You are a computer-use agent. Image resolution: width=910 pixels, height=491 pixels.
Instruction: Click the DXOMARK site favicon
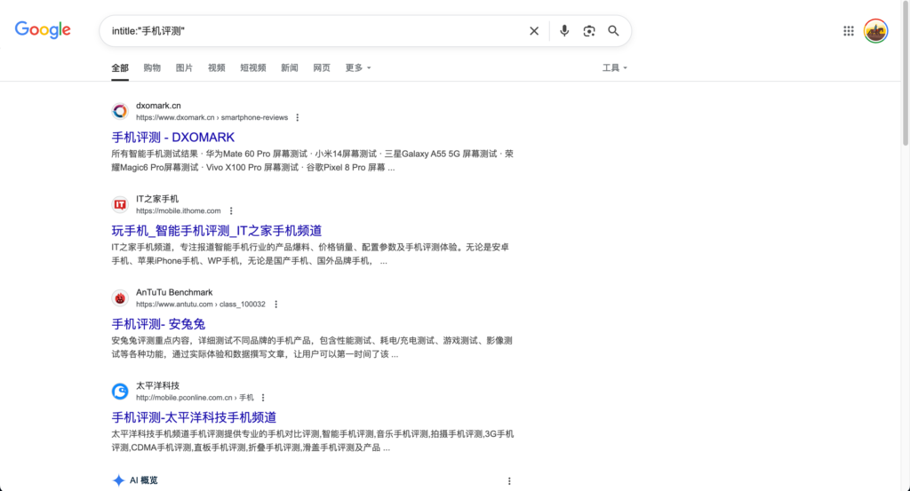pyautogui.click(x=120, y=111)
